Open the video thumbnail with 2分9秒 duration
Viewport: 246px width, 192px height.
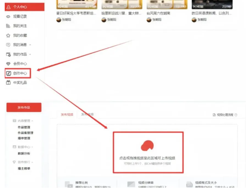pos(212,4)
